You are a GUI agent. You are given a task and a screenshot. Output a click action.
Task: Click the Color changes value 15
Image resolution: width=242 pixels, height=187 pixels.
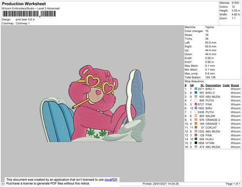(x=207, y=31)
